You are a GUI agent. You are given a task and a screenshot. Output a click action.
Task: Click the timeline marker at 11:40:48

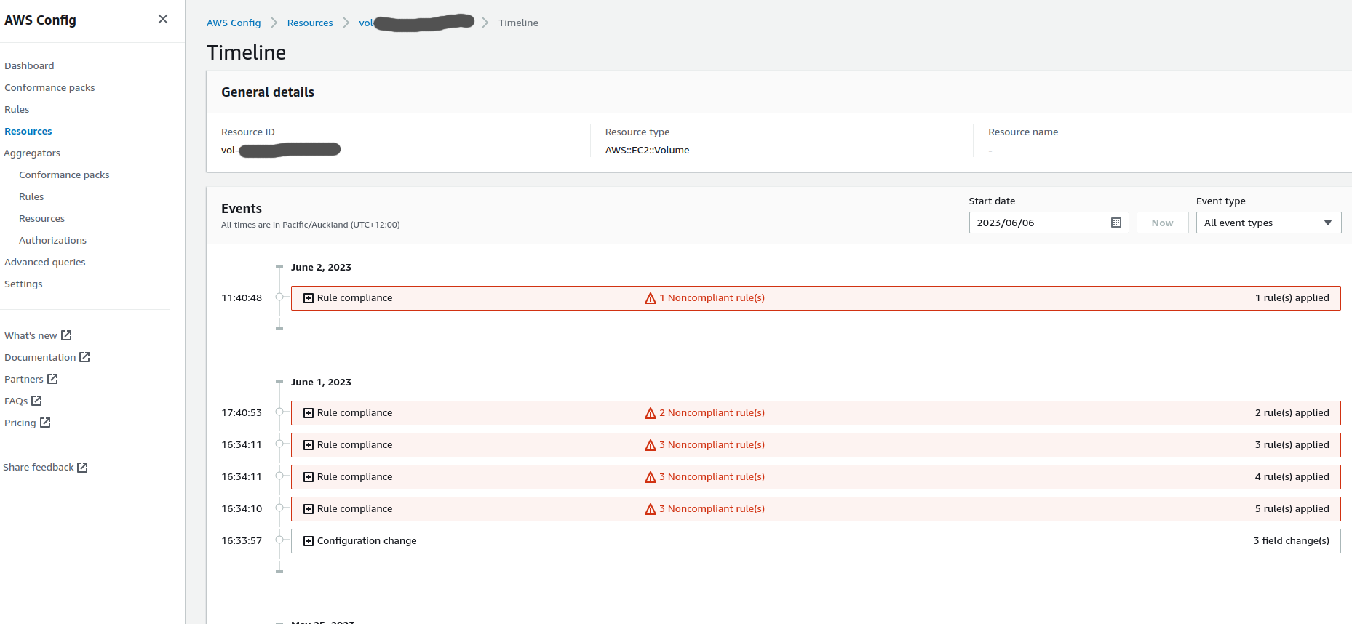[279, 297]
